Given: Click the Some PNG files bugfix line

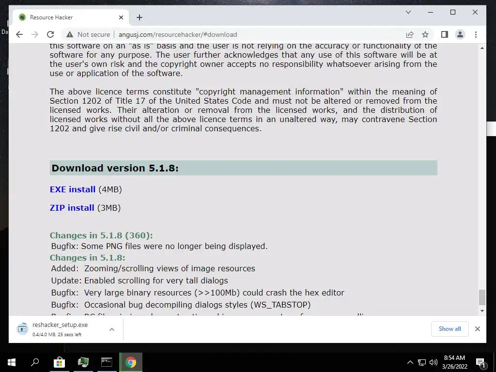Looking at the screenshot, I should pyautogui.click(x=159, y=246).
